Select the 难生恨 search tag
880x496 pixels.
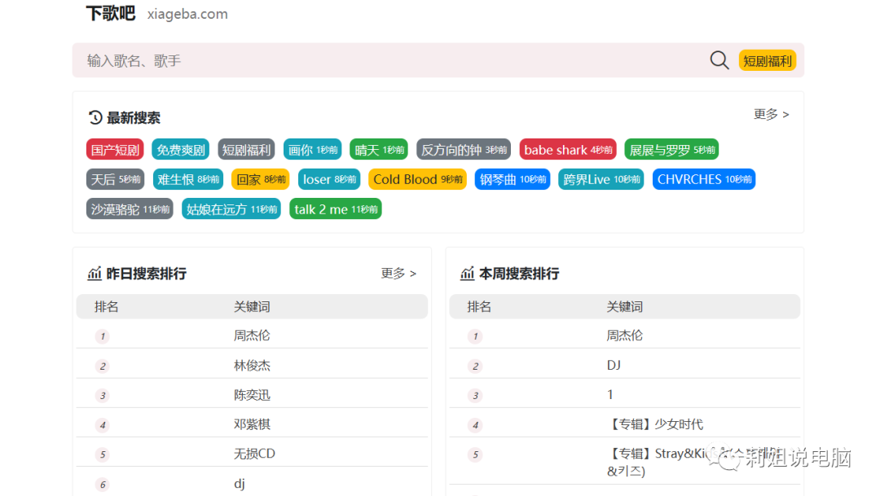point(188,179)
